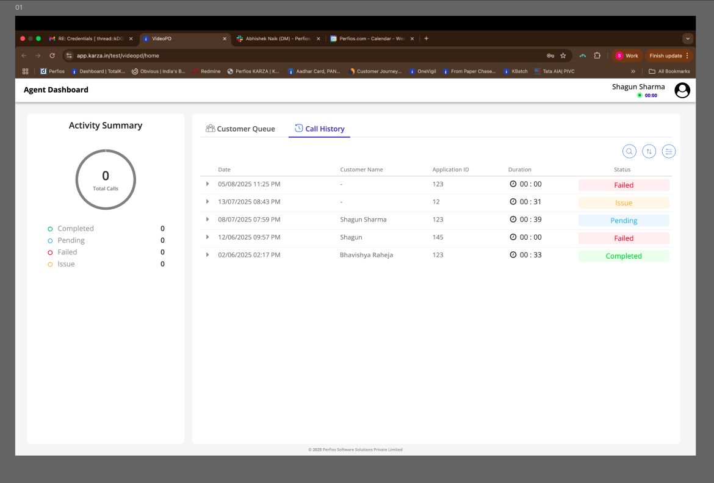Open the filter options icon
The height and width of the screenshot is (483, 714).
[x=669, y=151]
